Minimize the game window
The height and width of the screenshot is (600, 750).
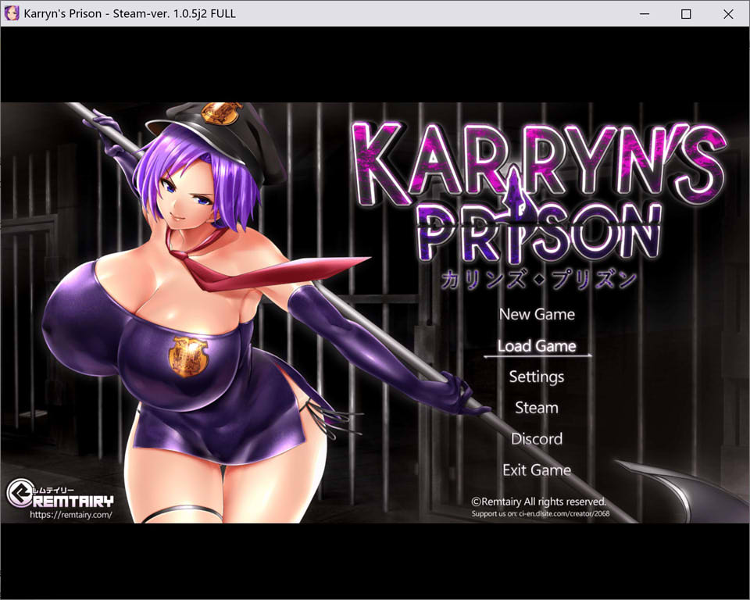645,13
